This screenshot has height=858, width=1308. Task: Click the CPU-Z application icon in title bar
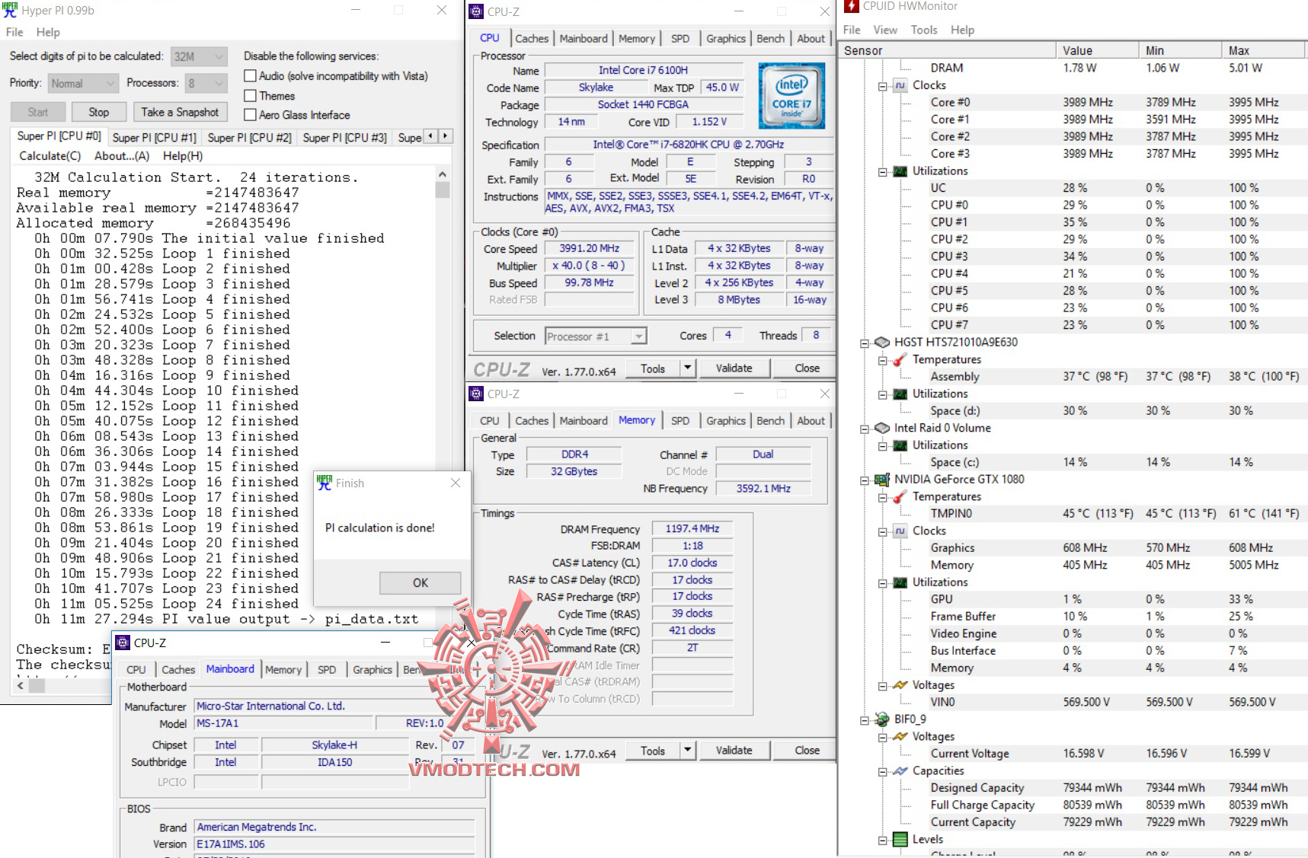[475, 11]
